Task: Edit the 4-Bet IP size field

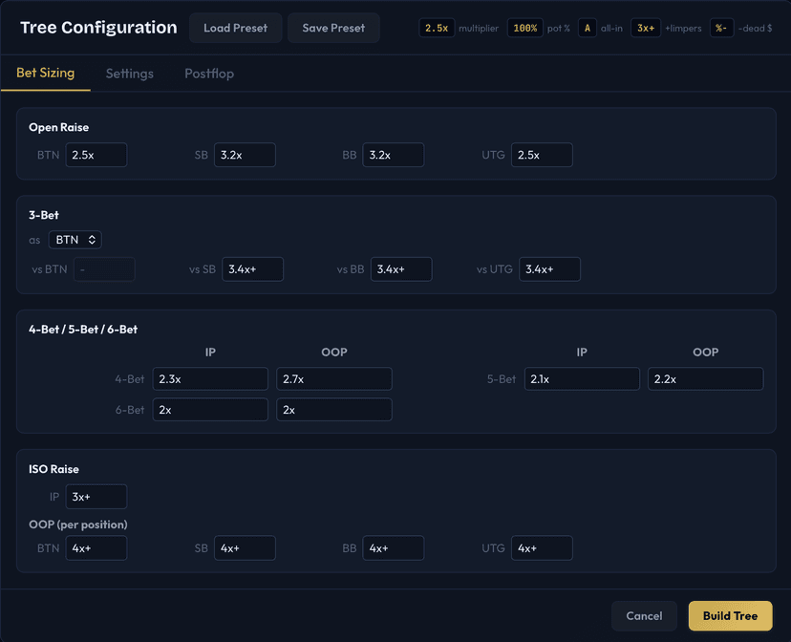Action: click(210, 378)
